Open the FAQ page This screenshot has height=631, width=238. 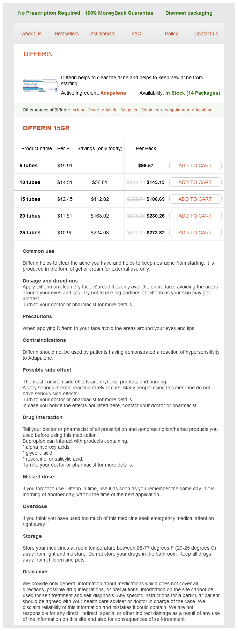click(x=136, y=34)
